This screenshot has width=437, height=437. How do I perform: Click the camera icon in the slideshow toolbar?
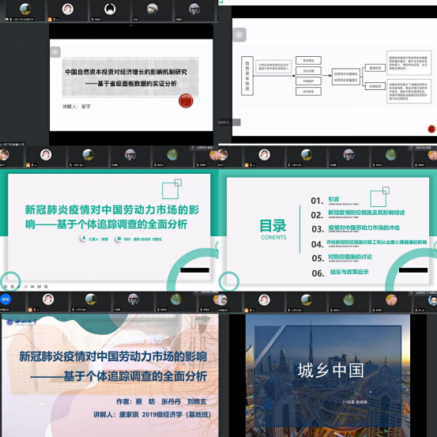(x=32, y=287)
